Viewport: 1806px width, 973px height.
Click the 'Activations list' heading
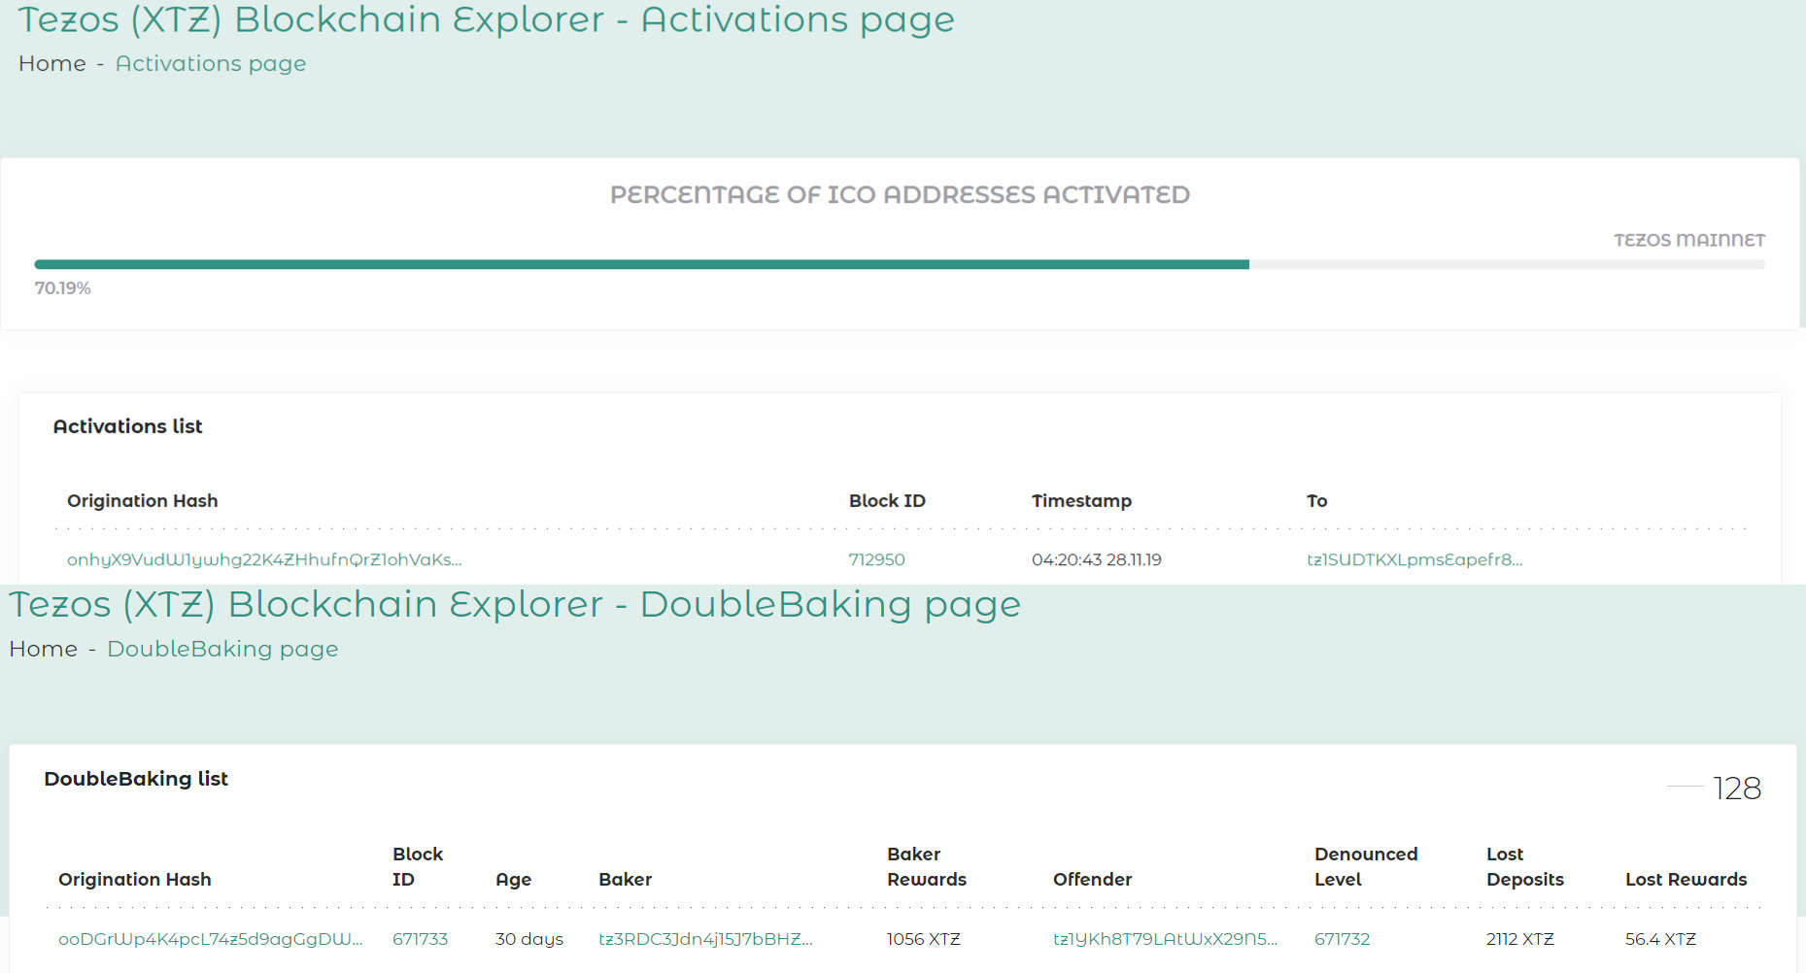coord(128,426)
